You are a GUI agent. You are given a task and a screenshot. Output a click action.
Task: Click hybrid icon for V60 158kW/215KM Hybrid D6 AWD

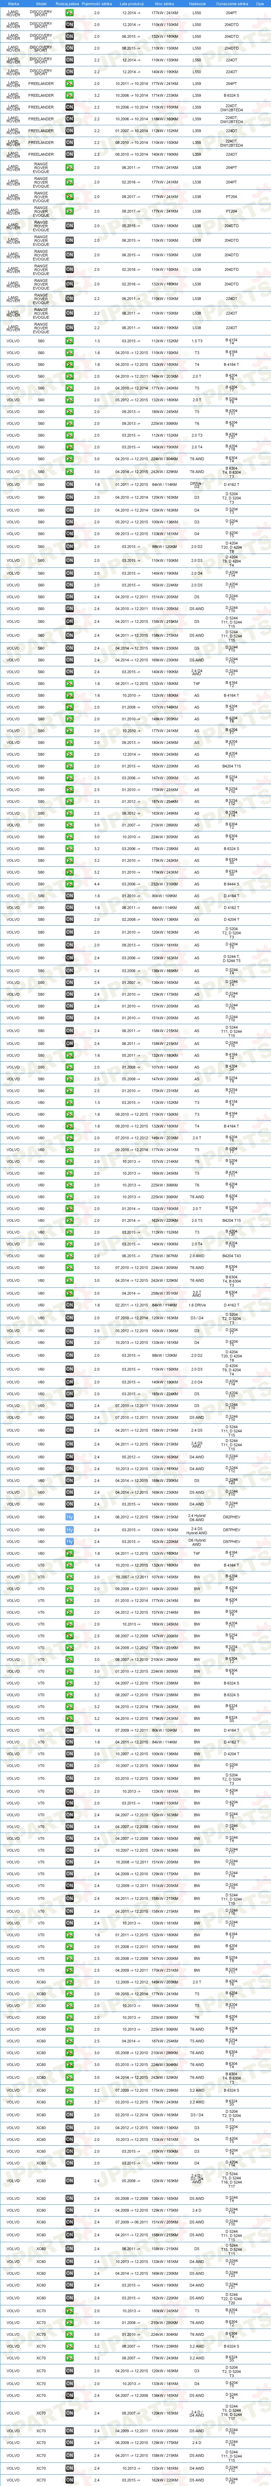(69, 1517)
